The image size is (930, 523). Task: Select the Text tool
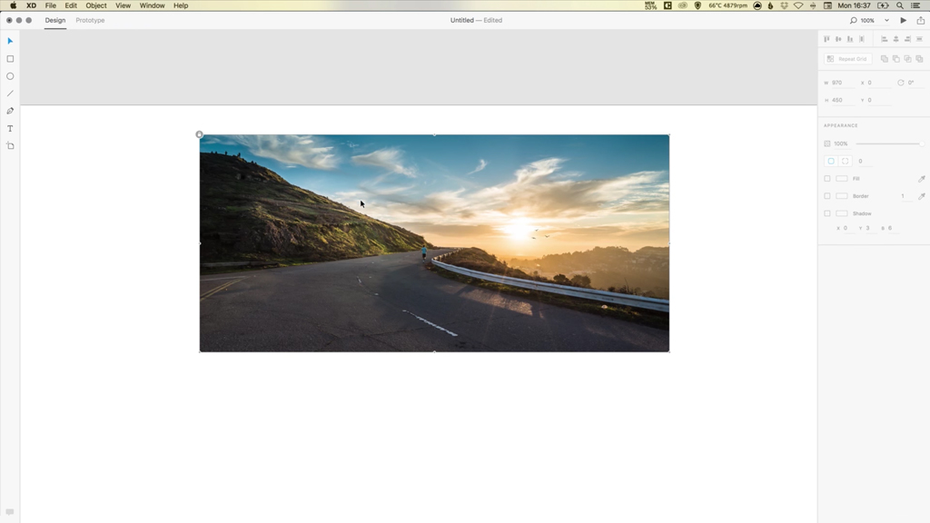[x=10, y=128]
